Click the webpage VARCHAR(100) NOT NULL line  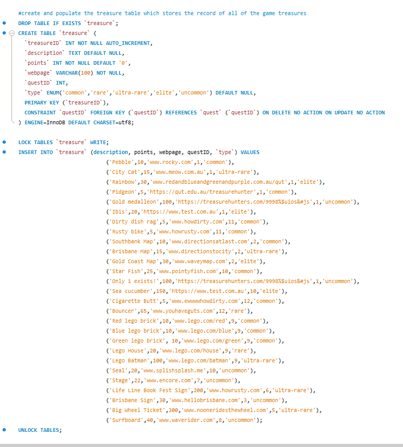point(74,73)
